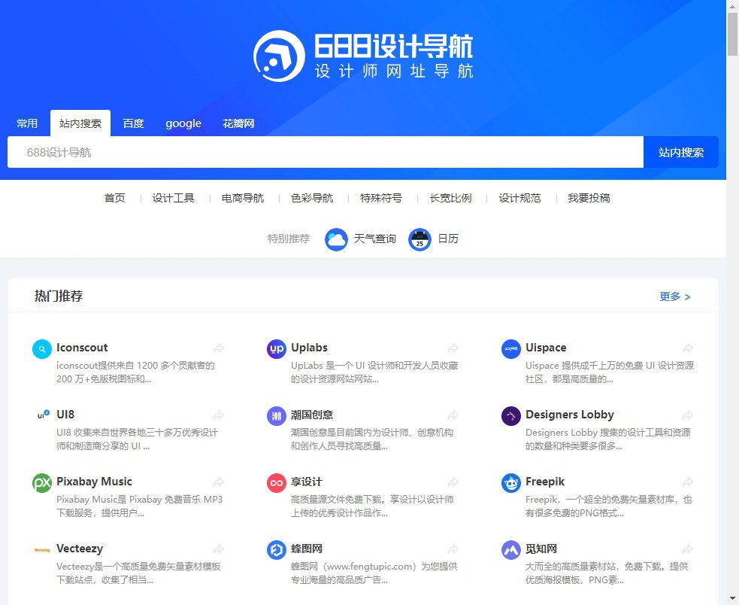Click share arrow next to Vecteezy

pos(218,549)
